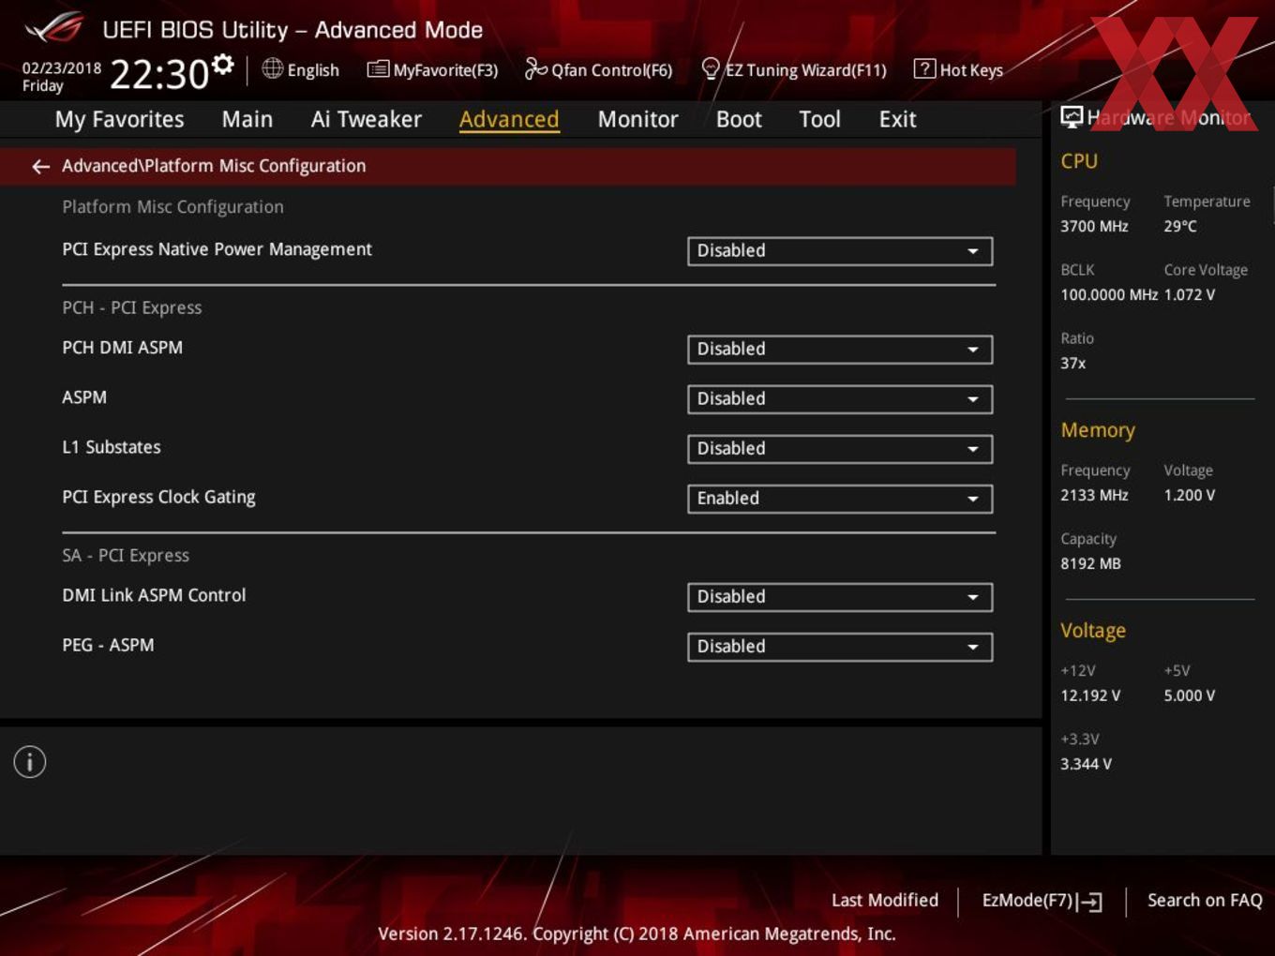Switch to the My Favorites tab
The height and width of the screenshot is (956, 1275).
119,119
